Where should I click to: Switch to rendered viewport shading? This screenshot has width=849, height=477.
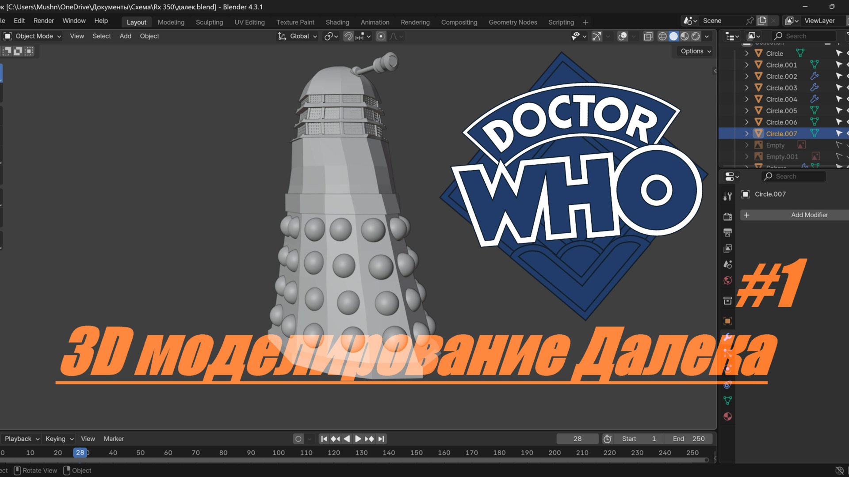696,36
